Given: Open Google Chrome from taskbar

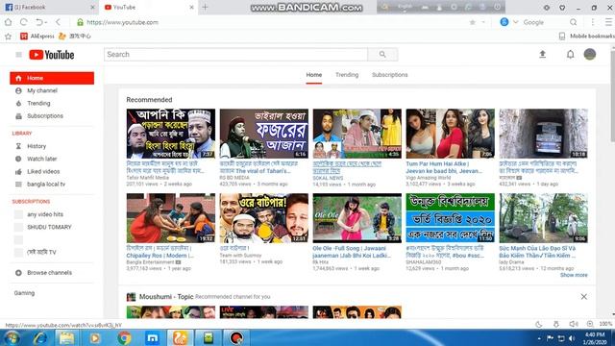Looking at the screenshot, I should pyautogui.click(x=124, y=337).
